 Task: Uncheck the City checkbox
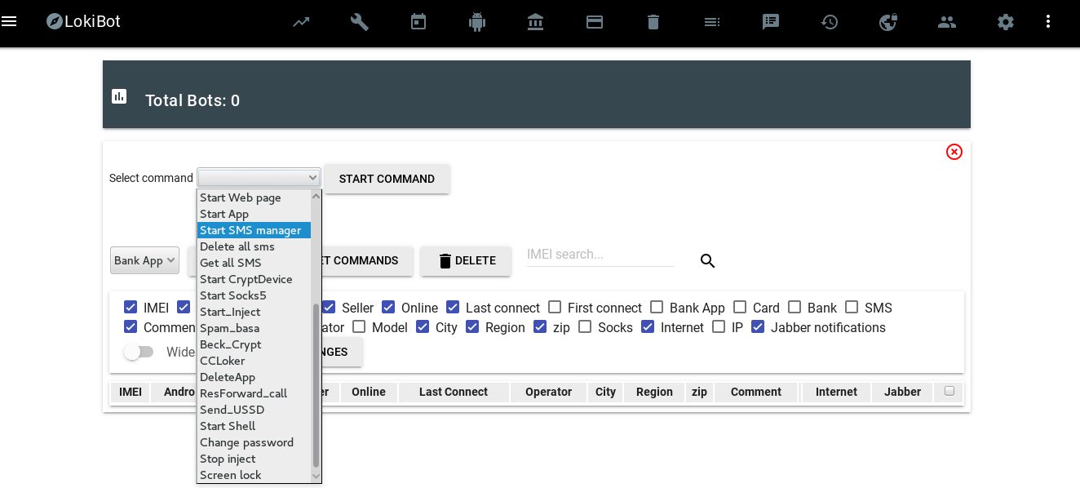[x=423, y=327]
